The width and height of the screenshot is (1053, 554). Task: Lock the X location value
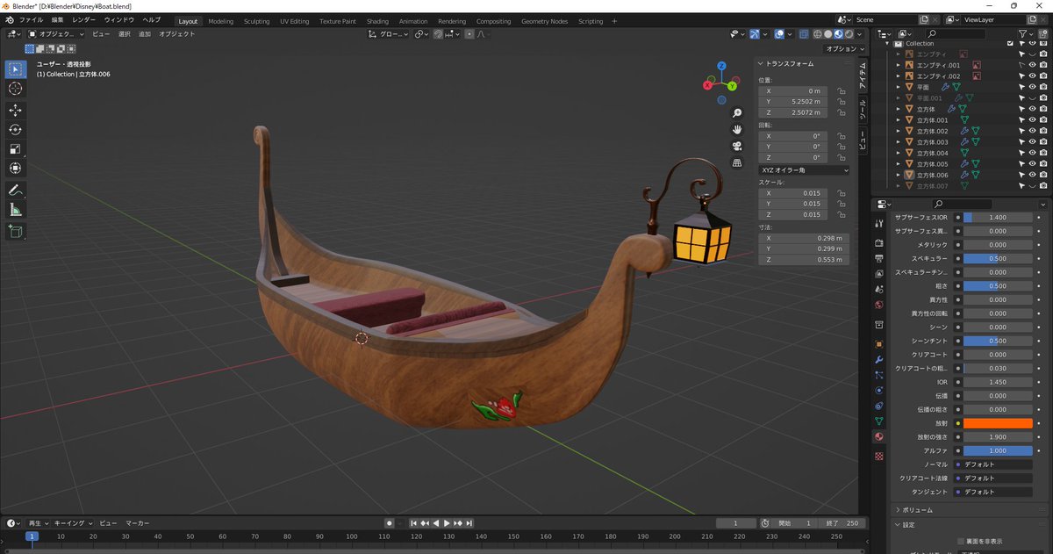tap(841, 91)
